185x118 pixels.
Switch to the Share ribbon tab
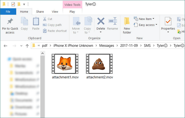pyautogui.click(x=40, y=12)
